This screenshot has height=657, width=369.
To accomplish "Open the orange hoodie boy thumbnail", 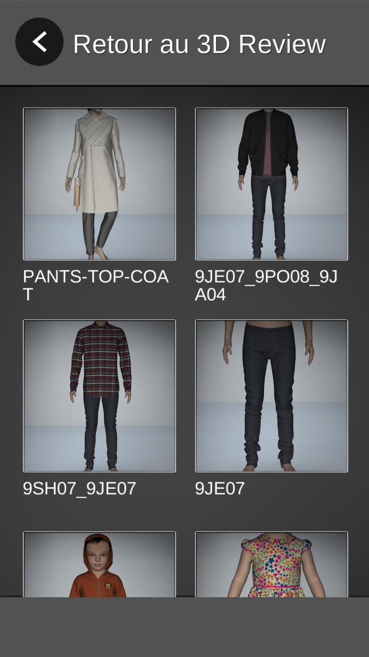I will coord(99,565).
